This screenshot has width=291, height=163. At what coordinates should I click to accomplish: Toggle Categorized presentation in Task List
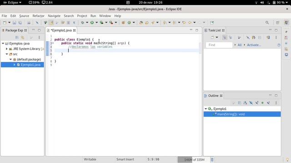click(x=224, y=38)
